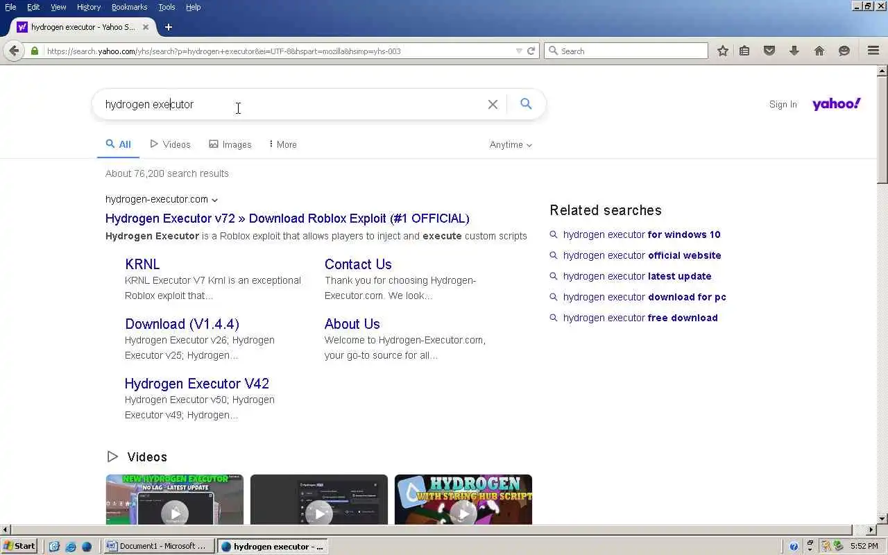The image size is (888, 555).
Task: Click the third quick launch browser icon
Action: click(87, 546)
